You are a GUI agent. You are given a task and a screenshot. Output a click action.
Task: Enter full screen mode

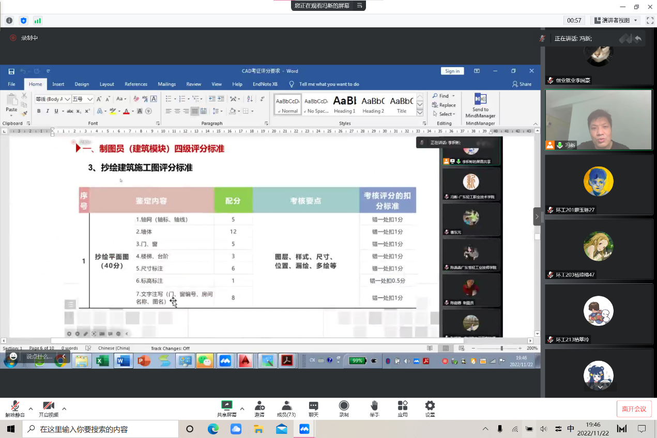(x=650, y=21)
